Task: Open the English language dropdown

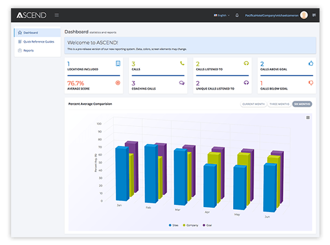Action: point(222,15)
